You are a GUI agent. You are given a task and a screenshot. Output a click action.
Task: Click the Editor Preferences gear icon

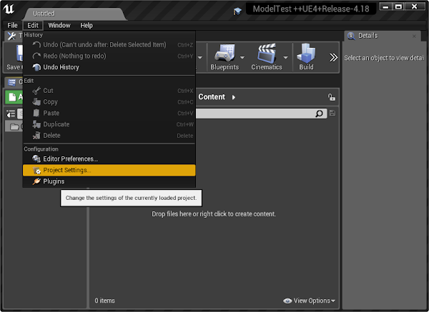pos(36,159)
